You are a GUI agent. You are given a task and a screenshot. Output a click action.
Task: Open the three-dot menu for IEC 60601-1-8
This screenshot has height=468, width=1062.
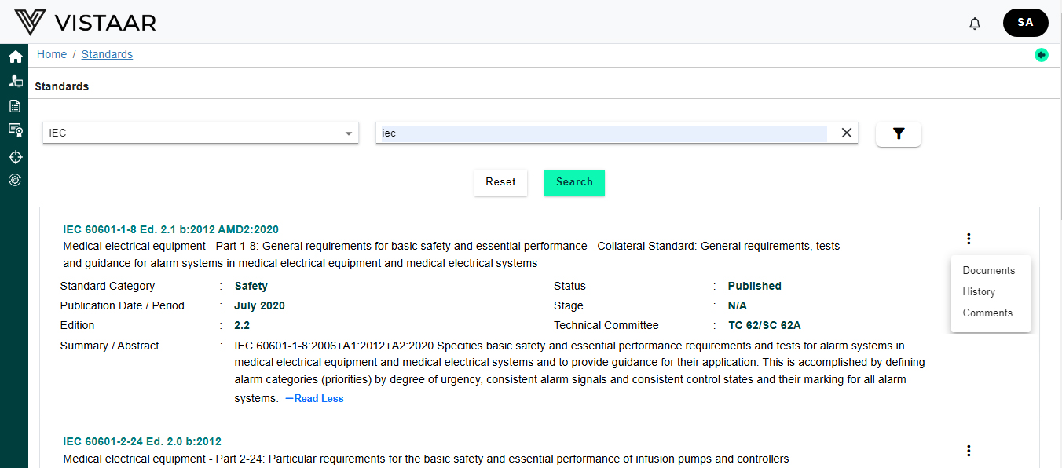tap(969, 239)
